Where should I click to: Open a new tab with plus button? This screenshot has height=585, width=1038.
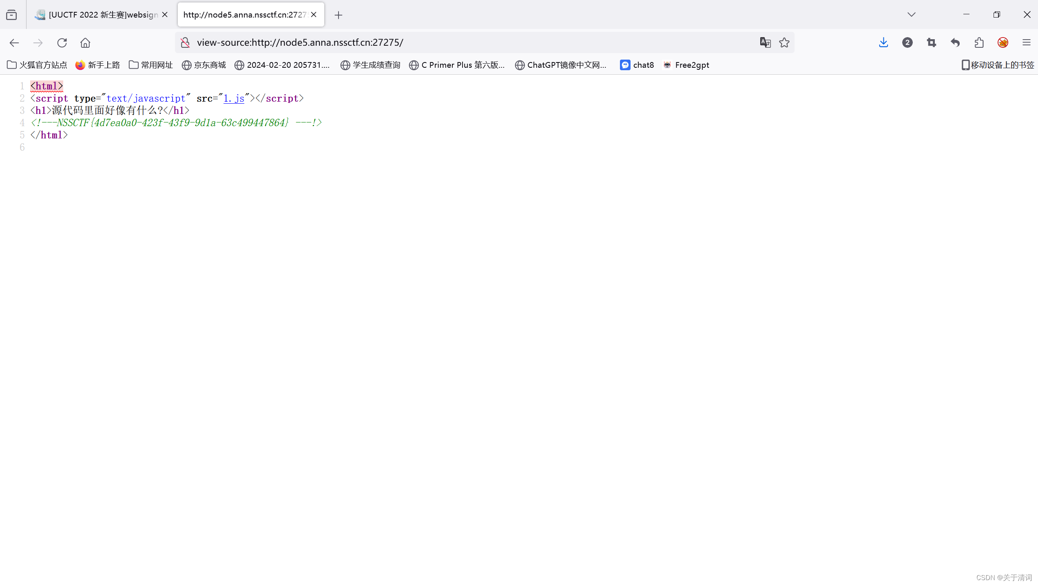[338, 15]
